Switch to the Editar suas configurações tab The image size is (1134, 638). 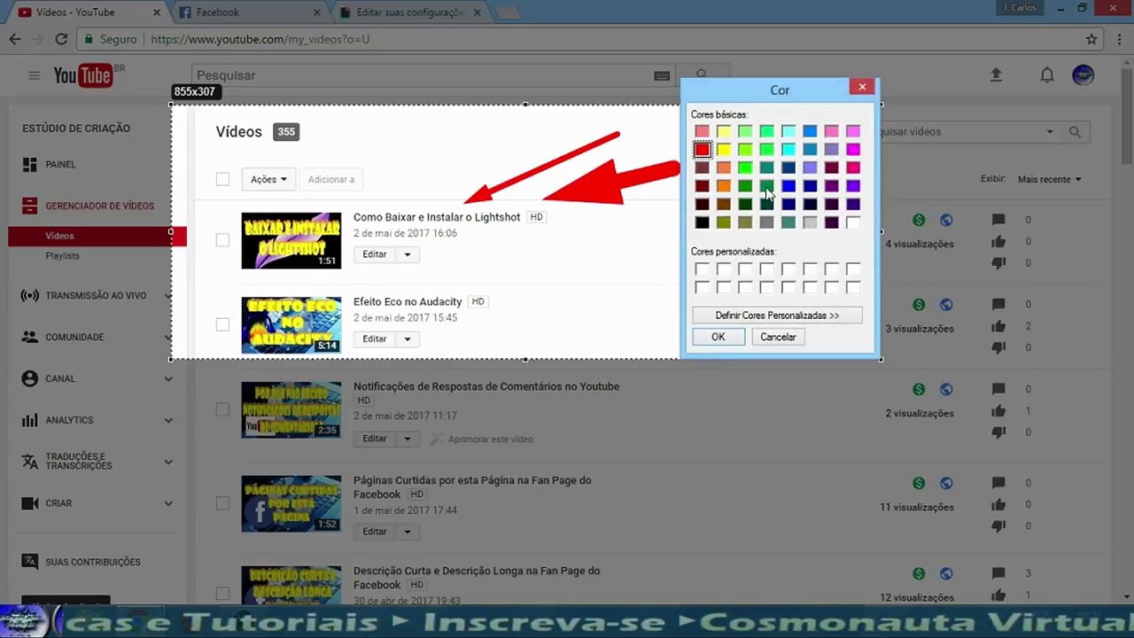[x=409, y=12]
